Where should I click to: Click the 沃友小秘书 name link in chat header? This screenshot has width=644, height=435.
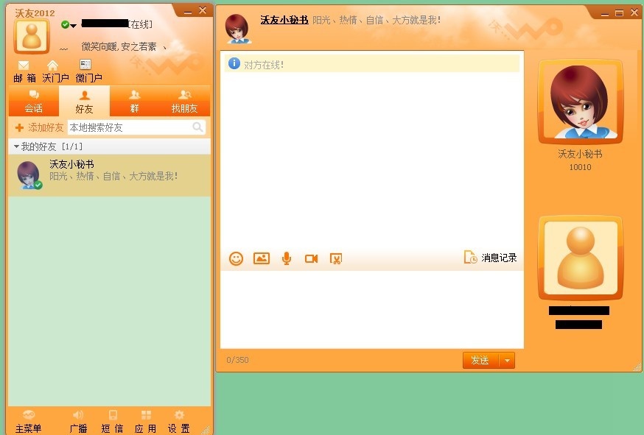tap(284, 20)
